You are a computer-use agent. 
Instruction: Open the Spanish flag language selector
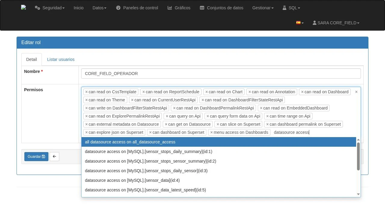pos(300,23)
